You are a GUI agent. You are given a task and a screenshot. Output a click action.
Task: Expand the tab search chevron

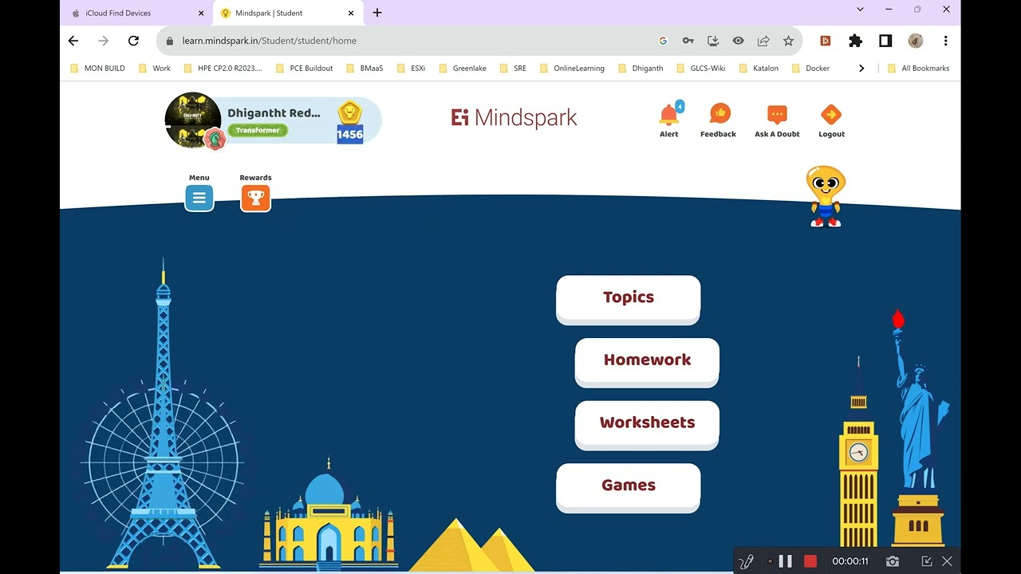tap(860, 10)
